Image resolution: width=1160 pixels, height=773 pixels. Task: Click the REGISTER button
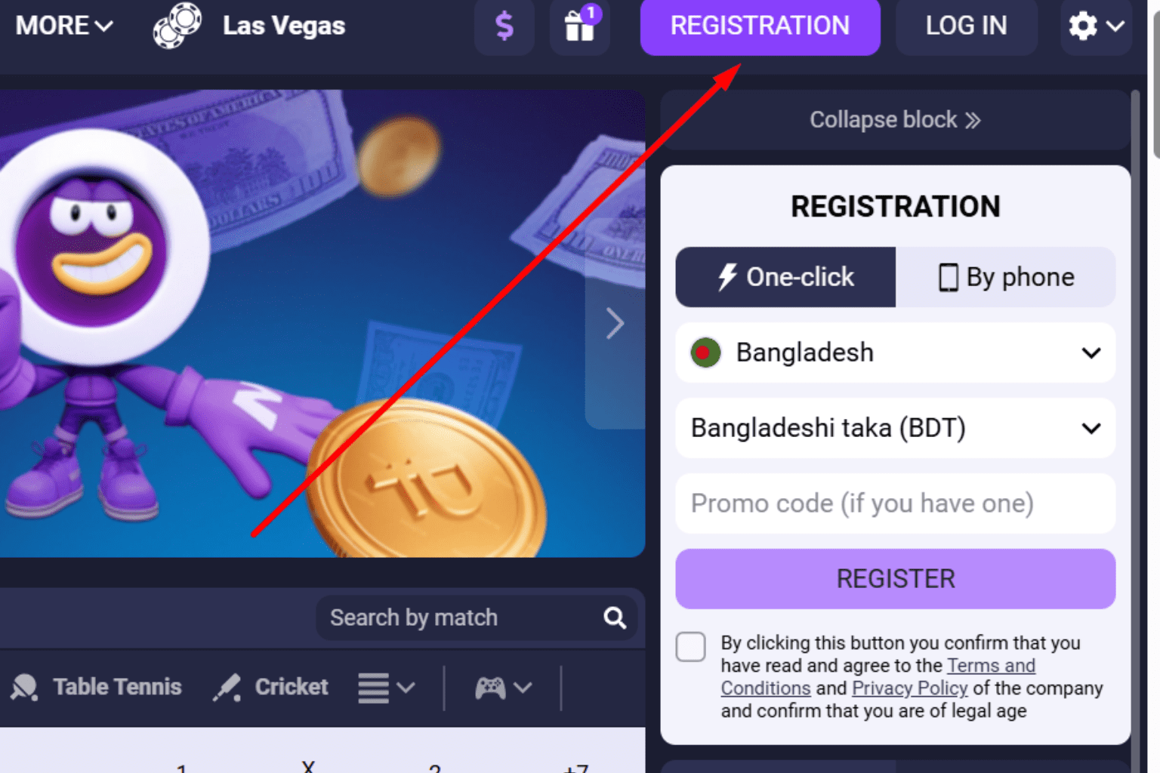coord(894,578)
